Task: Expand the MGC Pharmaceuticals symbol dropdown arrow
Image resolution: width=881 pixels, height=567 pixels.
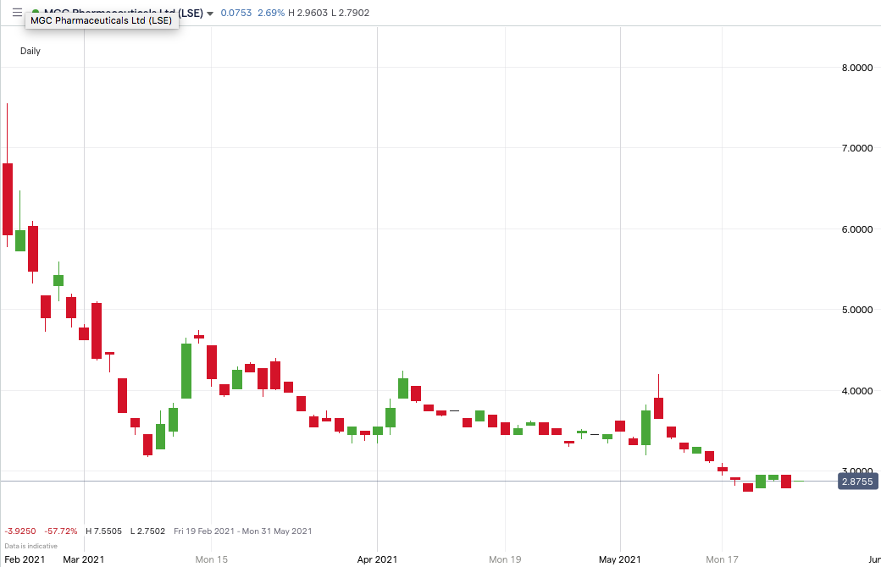Action: (210, 14)
